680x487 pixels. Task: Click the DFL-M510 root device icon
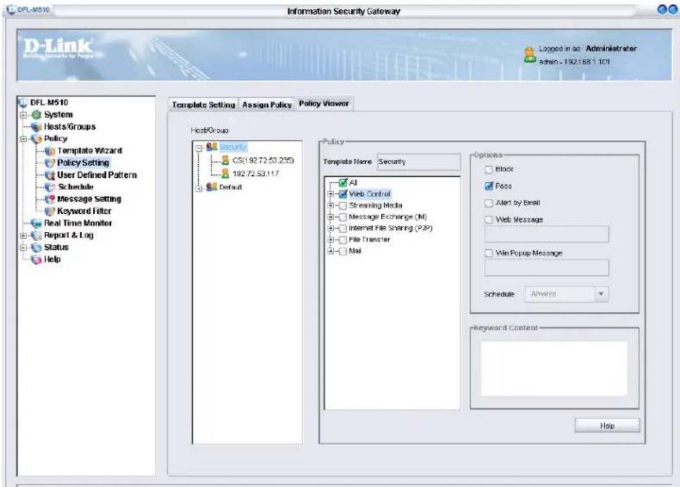pos(23,102)
